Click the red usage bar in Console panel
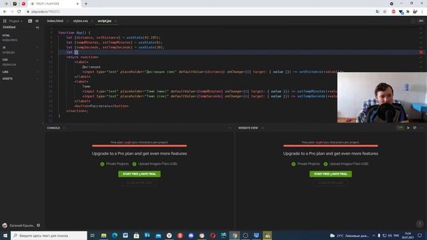Screen dimensions: 427x240 tap(139, 146)
